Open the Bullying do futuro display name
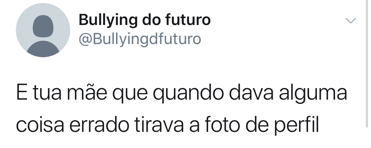 [144, 20]
